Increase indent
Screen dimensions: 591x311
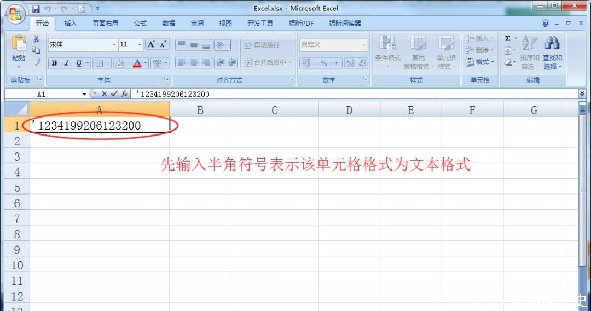tap(232, 62)
